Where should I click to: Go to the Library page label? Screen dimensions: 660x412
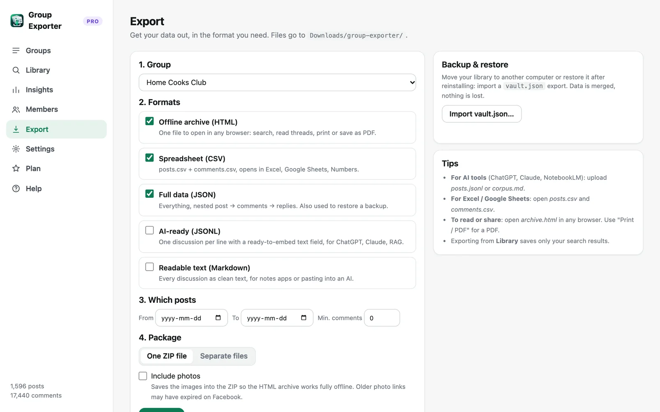coord(38,70)
